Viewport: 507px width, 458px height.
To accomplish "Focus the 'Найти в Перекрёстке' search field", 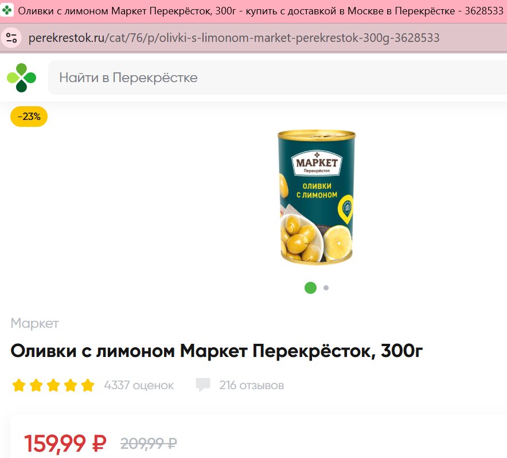I will (x=278, y=77).
